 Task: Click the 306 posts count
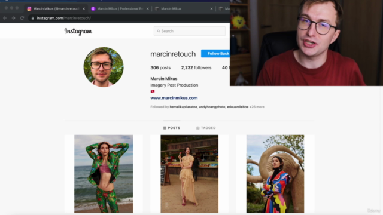pyautogui.click(x=160, y=67)
